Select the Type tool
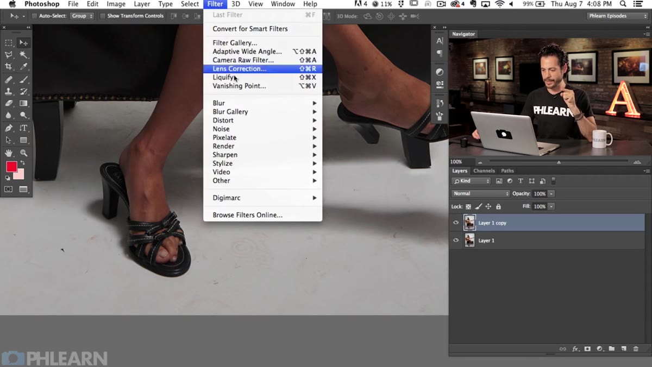This screenshot has height=367, width=652. (x=23, y=128)
